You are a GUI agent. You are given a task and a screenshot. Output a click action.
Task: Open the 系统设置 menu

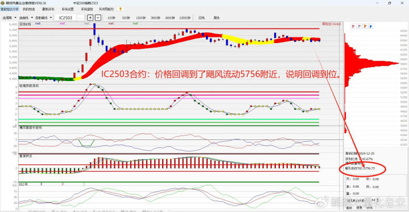(68, 9)
